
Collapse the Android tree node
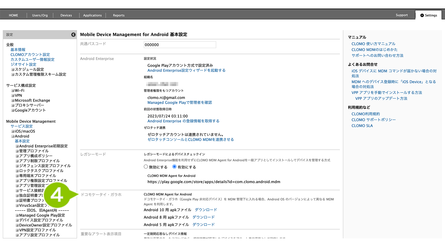[x=13, y=136]
